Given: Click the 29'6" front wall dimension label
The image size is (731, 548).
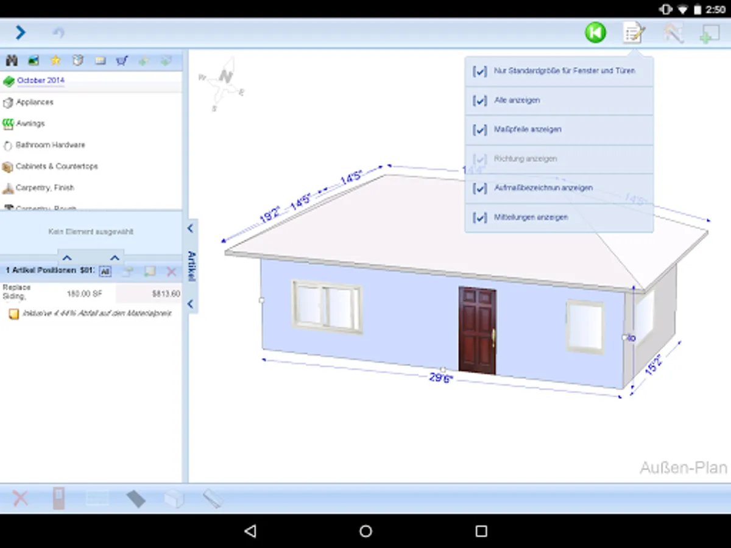Looking at the screenshot, I should [x=441, y=378].
